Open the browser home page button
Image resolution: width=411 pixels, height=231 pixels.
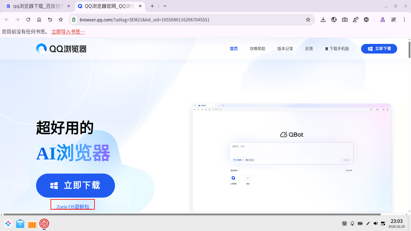(39, 20)
